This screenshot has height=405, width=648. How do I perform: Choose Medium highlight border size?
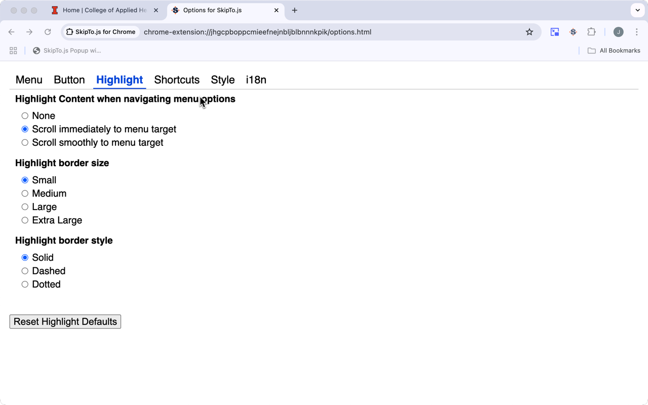25,193
